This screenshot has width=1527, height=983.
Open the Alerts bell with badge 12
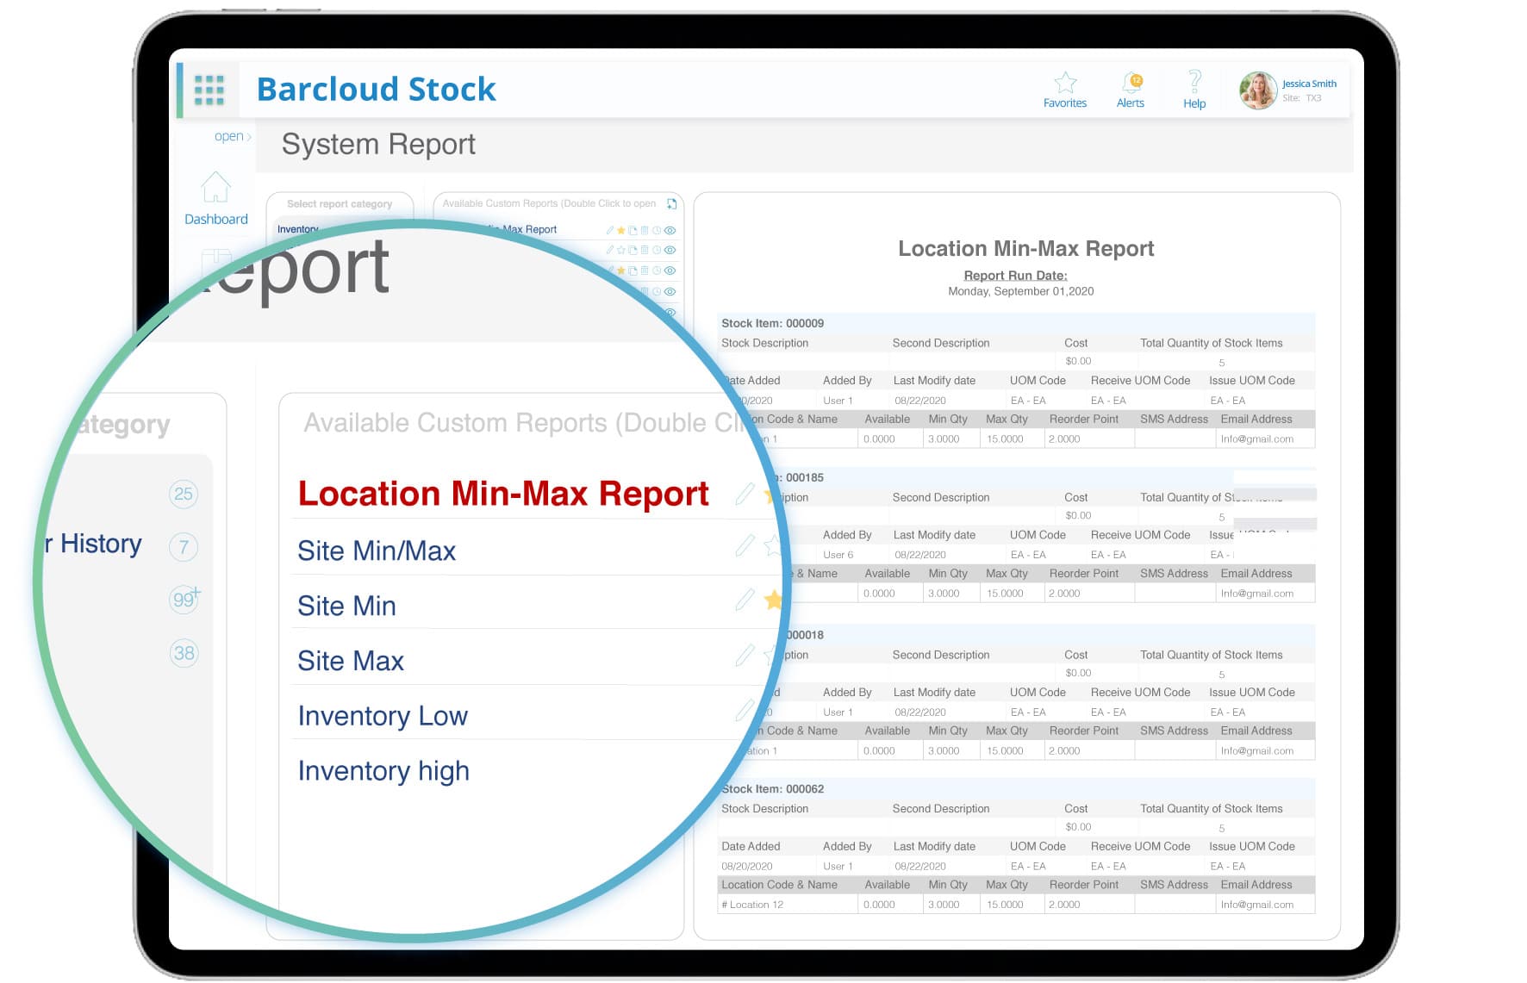pos(1131,83)
